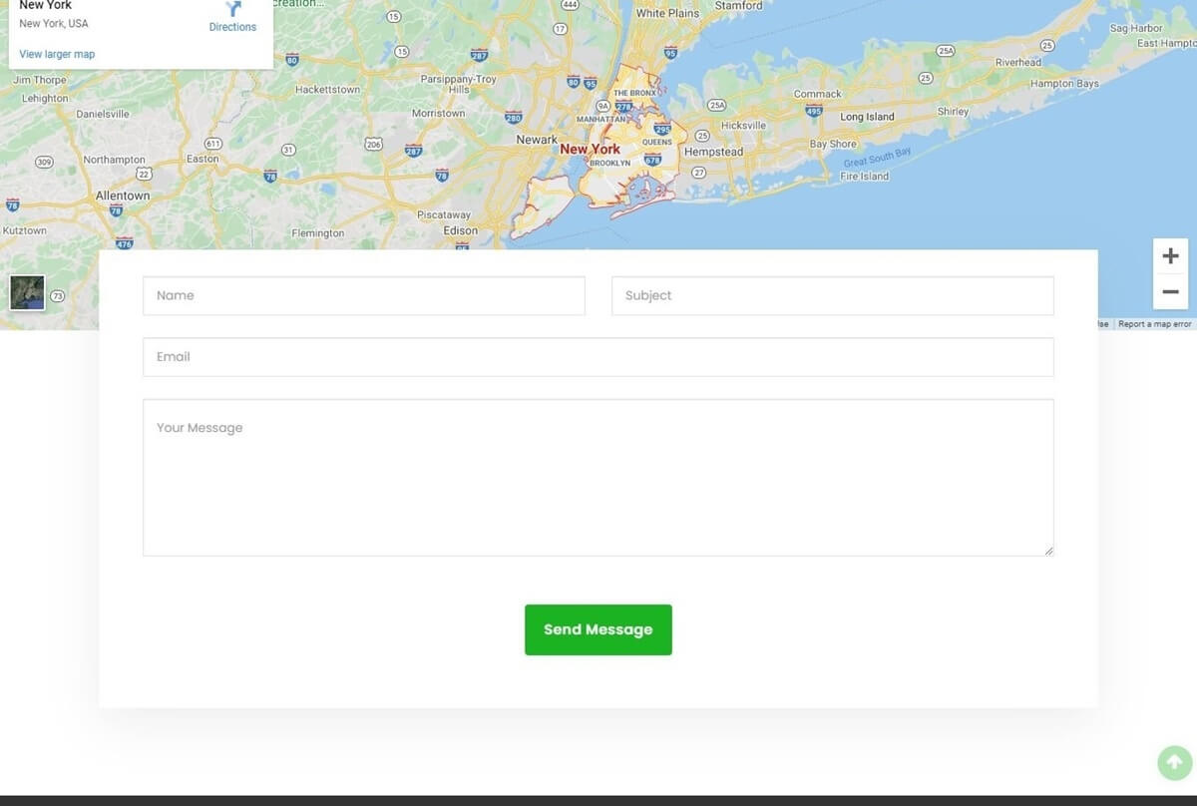
Task: Click the Bay Shore map label
Action: (x=833, y=145)
